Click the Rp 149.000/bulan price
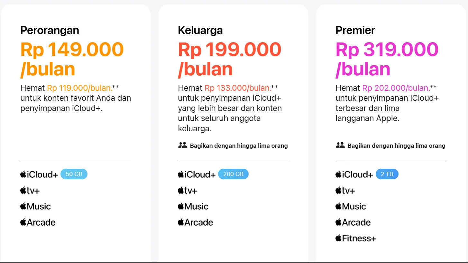 [72, 59]
